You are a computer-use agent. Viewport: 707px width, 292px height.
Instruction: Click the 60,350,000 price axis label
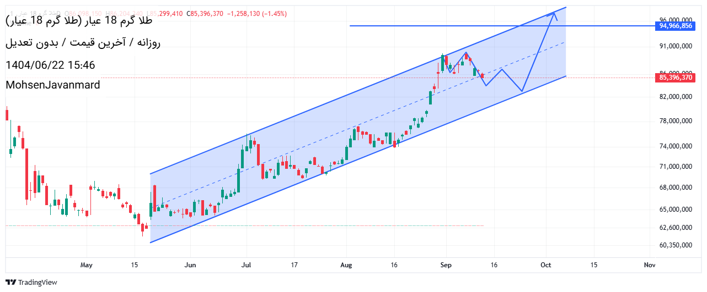point(676,245)
